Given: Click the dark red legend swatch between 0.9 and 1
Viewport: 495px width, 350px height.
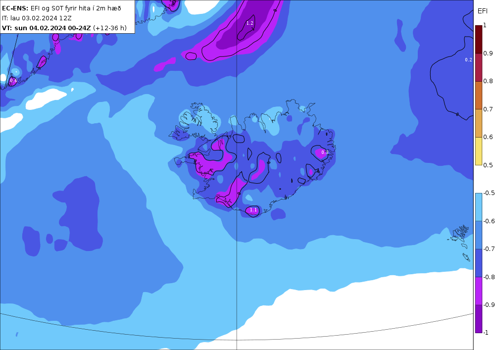Looking at the screenshot, I should [x=479, y=39].
